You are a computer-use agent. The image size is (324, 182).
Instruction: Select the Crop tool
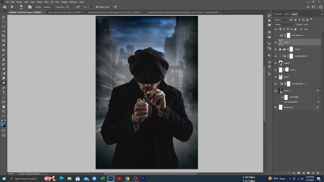4,36
